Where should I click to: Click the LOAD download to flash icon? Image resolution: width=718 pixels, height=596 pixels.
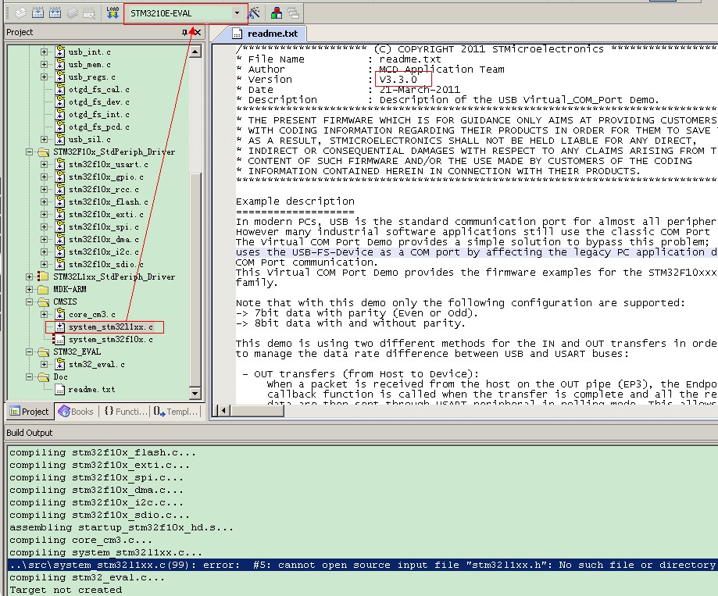pos(113,12)
